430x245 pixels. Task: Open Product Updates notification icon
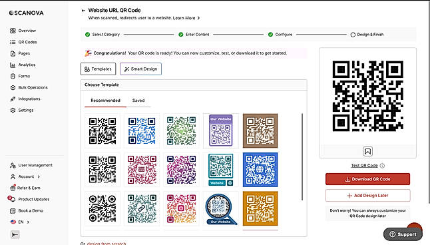pyautogui.click(x=12, y=199)
